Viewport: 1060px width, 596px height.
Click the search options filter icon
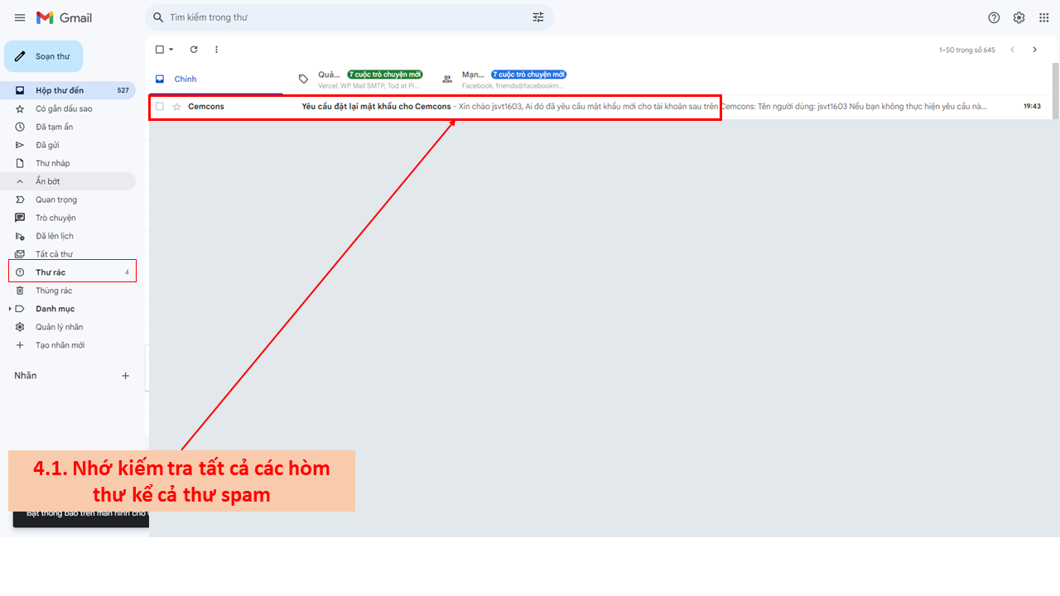(x=538, y=17)
